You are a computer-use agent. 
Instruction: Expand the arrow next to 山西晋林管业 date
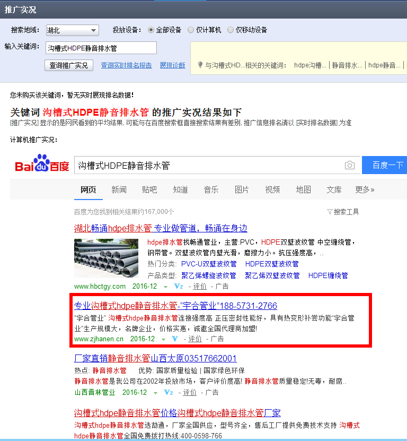tap(155, 393)
